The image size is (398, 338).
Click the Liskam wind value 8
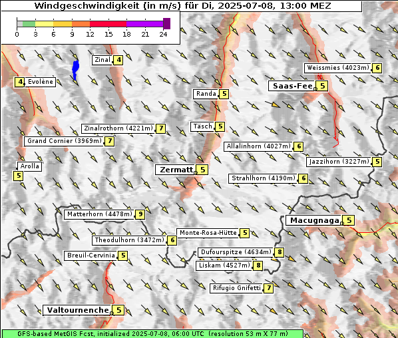point(258,265)
